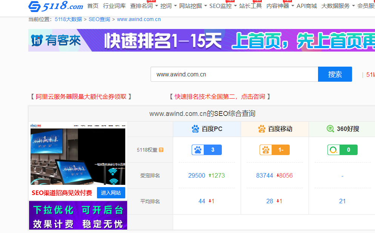Follow the www.awind.com.cn breadcrumb link
The image size is (375, 233).
(x=139, y=19)
